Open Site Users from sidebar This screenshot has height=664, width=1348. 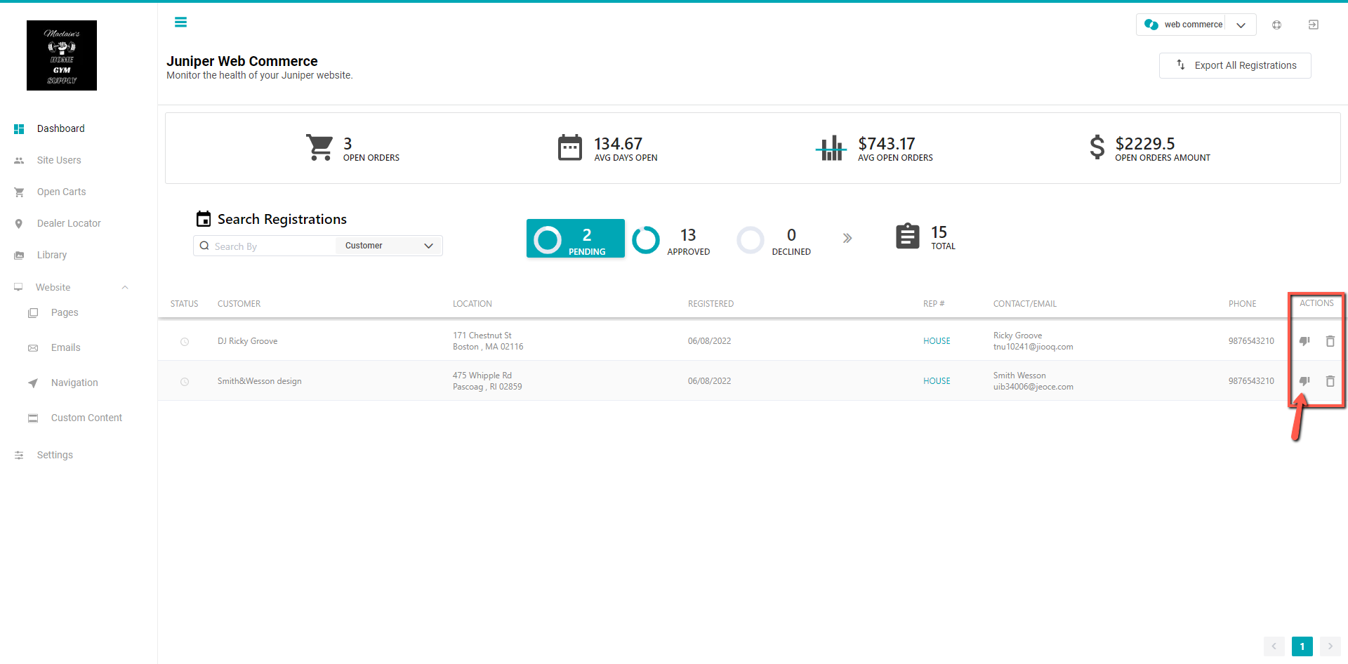click(59, 160)
